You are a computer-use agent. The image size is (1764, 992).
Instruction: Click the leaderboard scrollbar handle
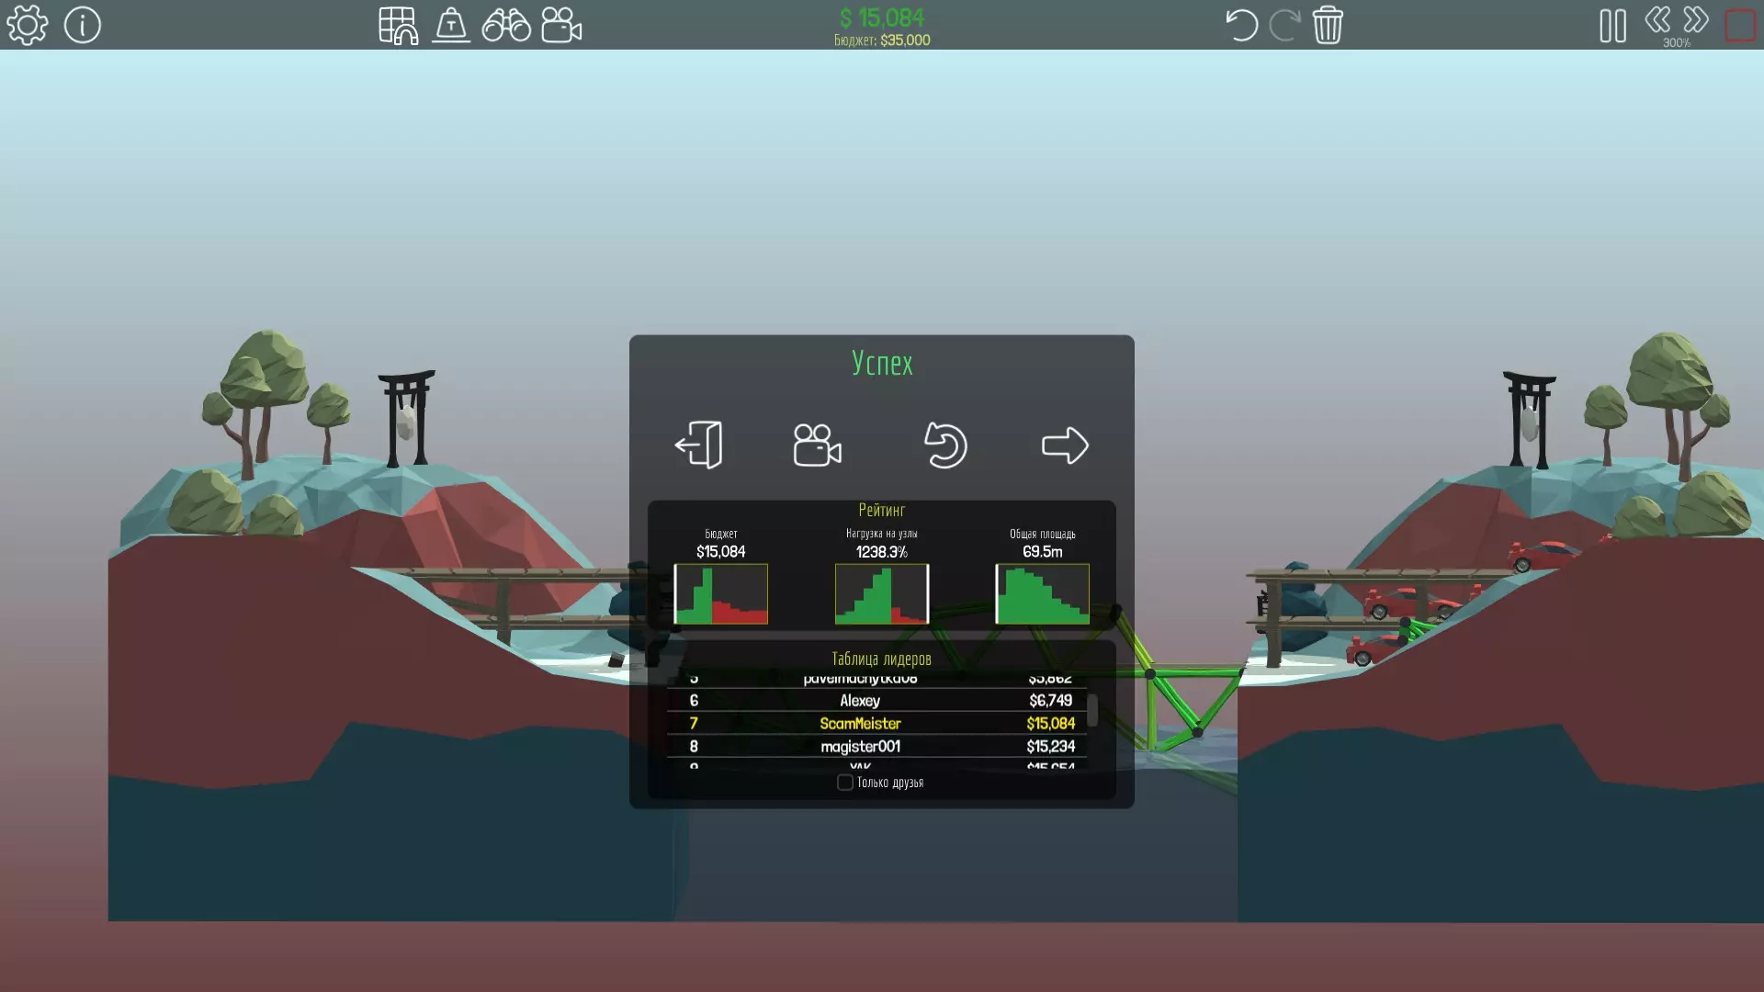click(1092, 709)
